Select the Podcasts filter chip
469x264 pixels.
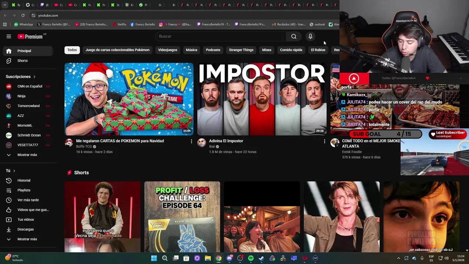pos(213,50)
